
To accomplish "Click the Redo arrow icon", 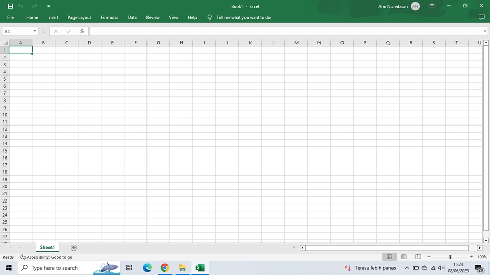I will pyautogui.click(x=34, y=6).
